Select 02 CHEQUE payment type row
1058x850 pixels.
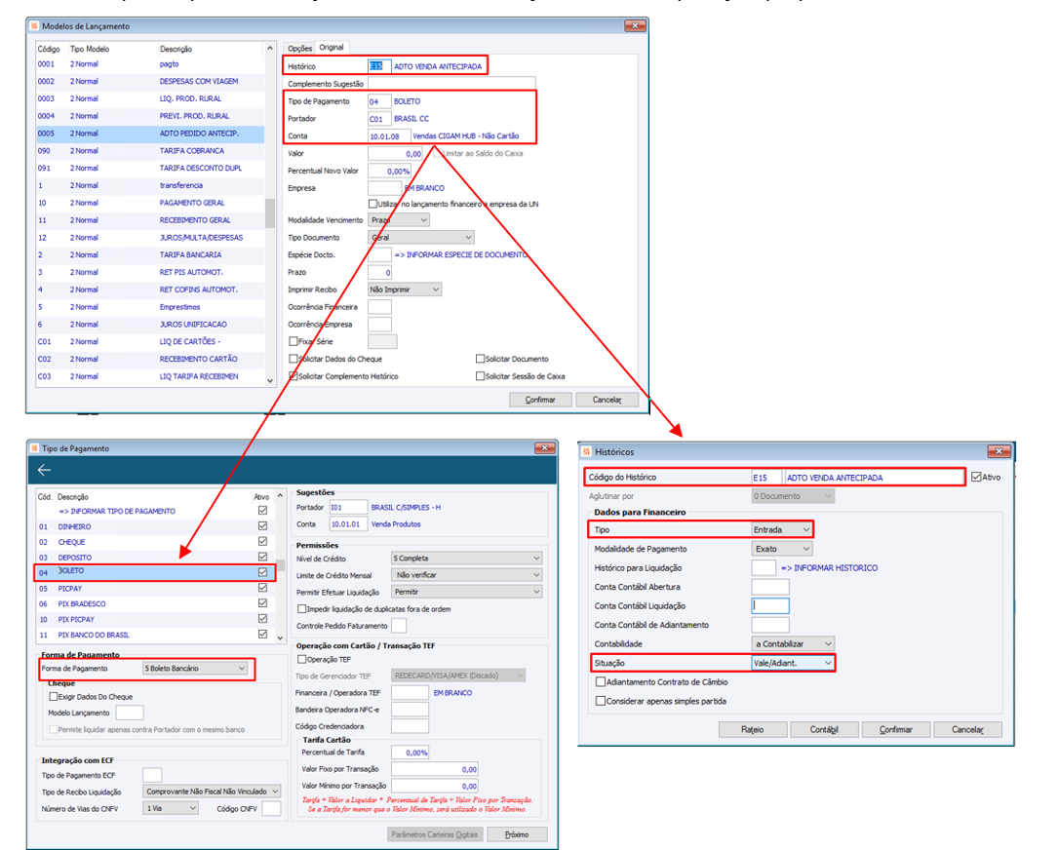[154, 542]
